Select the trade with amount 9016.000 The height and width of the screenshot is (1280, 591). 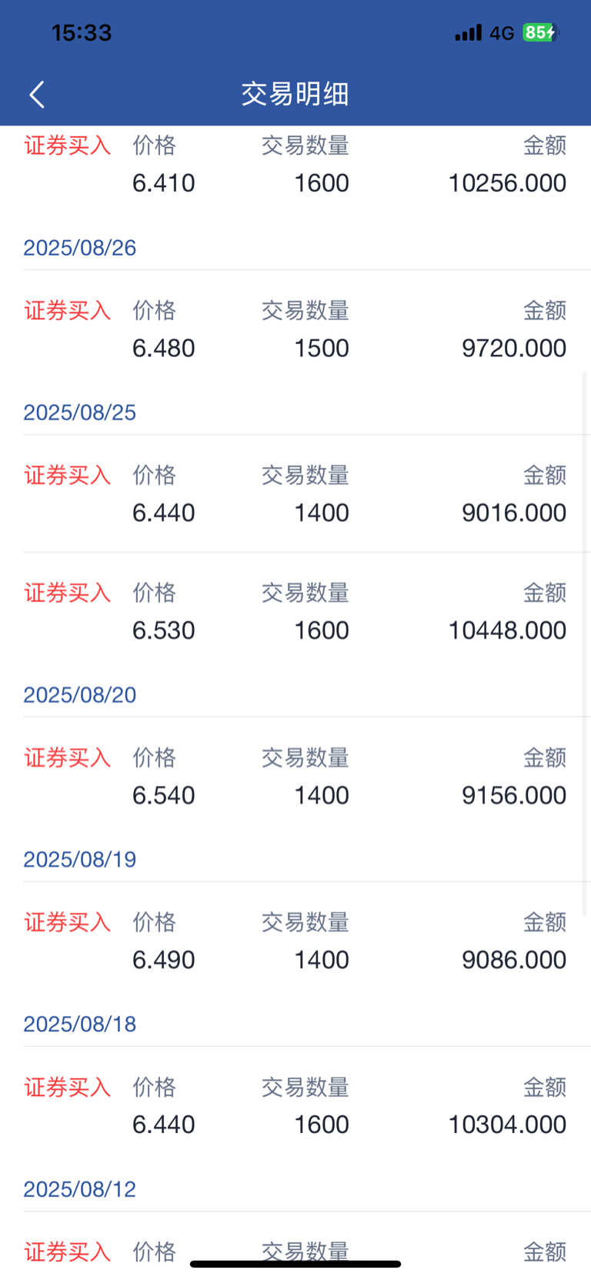295,494
